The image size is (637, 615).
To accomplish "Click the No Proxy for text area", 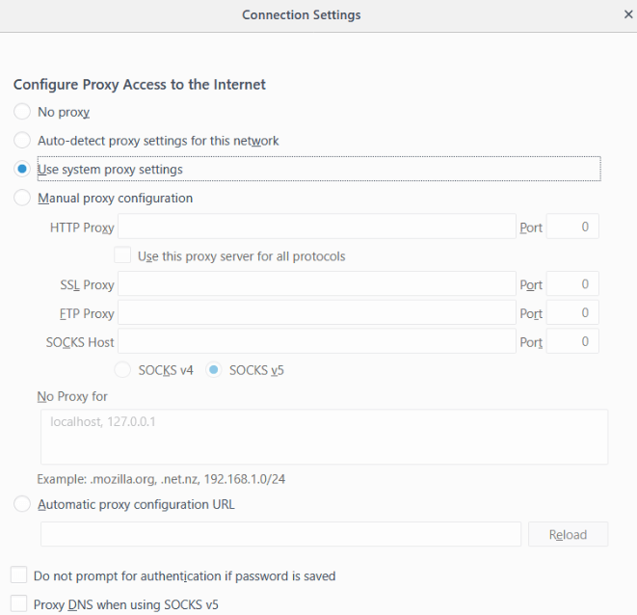I will 324,437.
